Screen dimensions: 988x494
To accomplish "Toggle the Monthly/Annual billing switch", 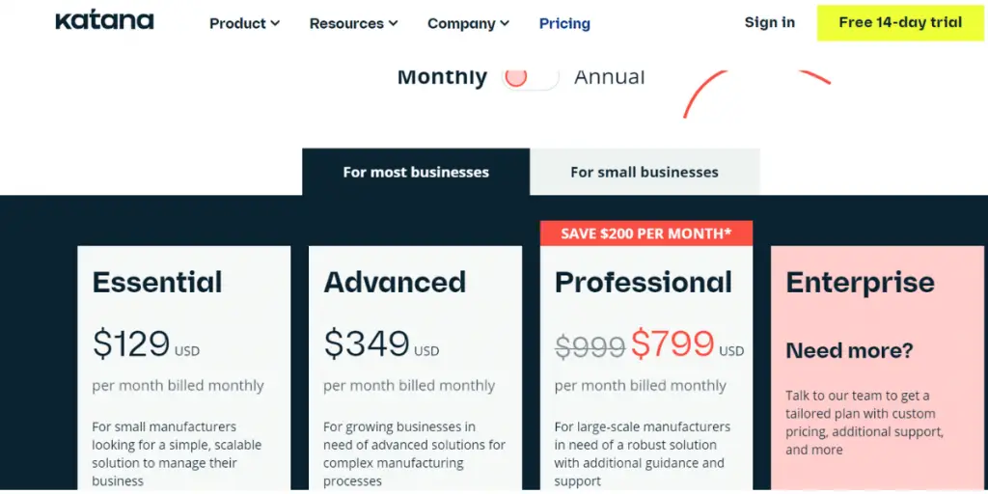I will coord(530,77).
